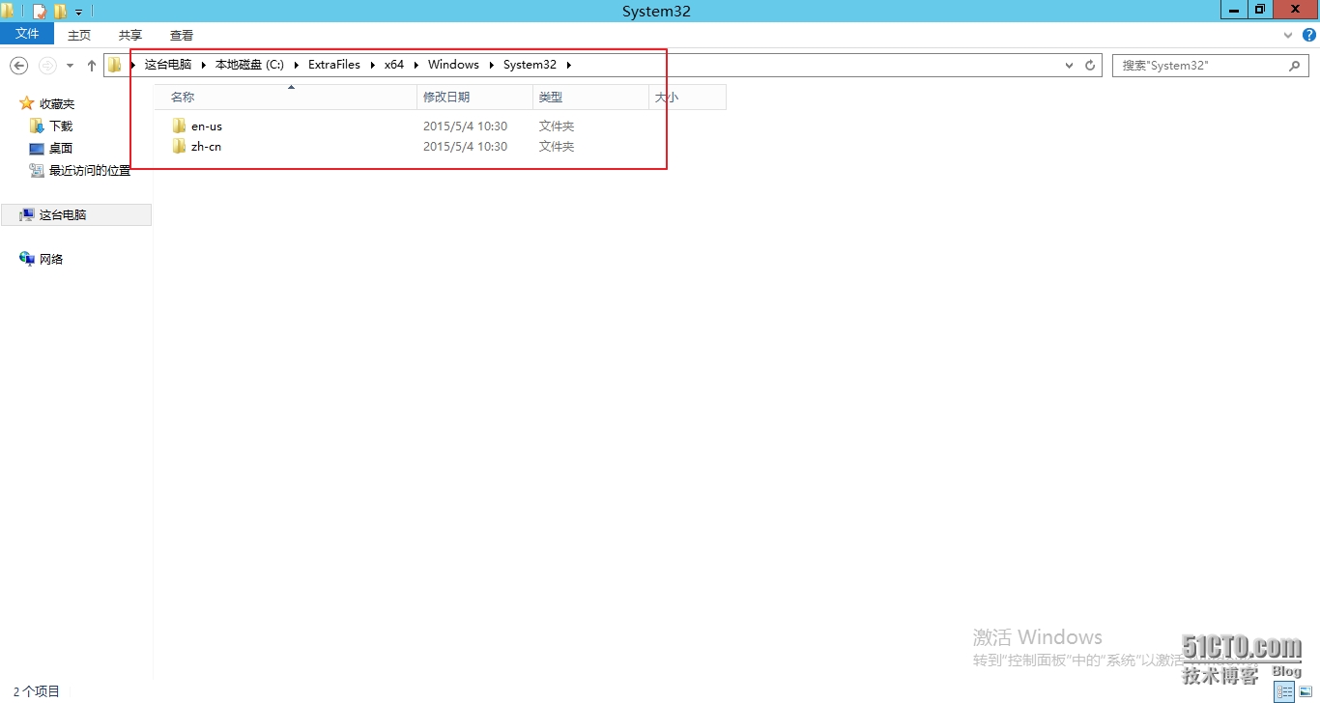Image resolution: width=1320 pixels, height=703 pixels.
Task: Open 下载 in the navigation pane
Action: [x=61, y=127]
